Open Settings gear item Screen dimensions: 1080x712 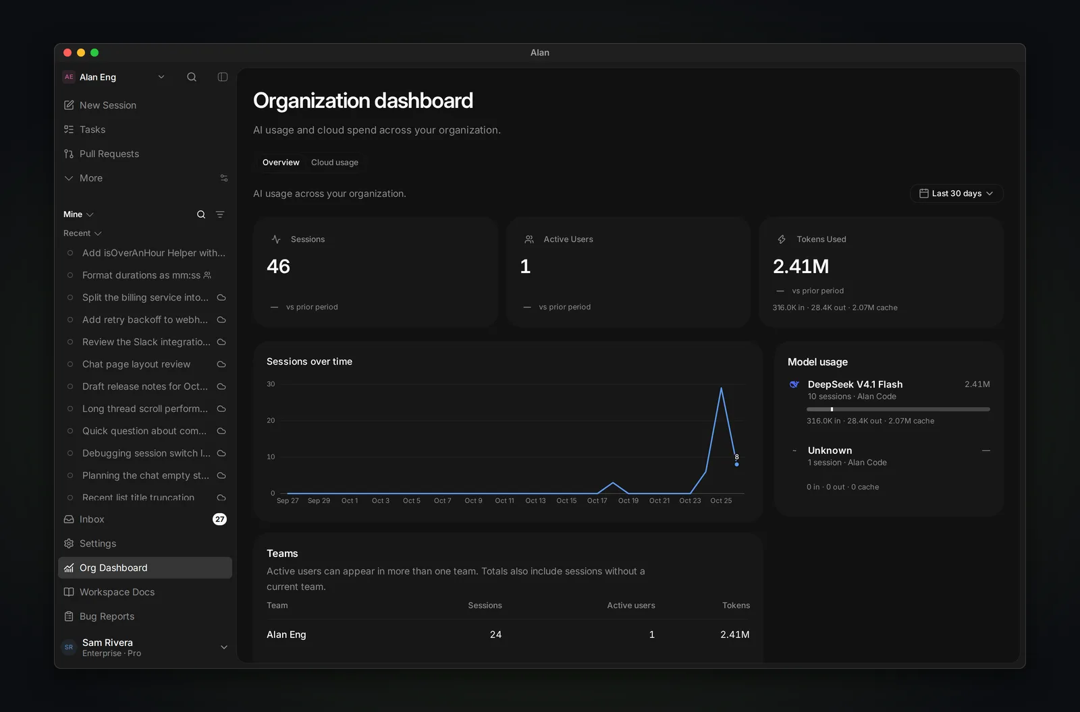[x=145, y=543]
